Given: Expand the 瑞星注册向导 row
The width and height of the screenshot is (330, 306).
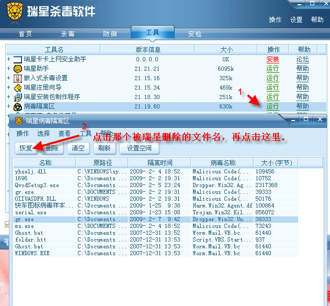Looking at the screenshot, I should coord(8,87).
